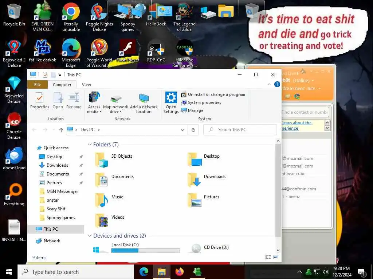Screen dimensions: 373x279
Task: Switch to the View ribbon tab
Action: coord(86,85)
